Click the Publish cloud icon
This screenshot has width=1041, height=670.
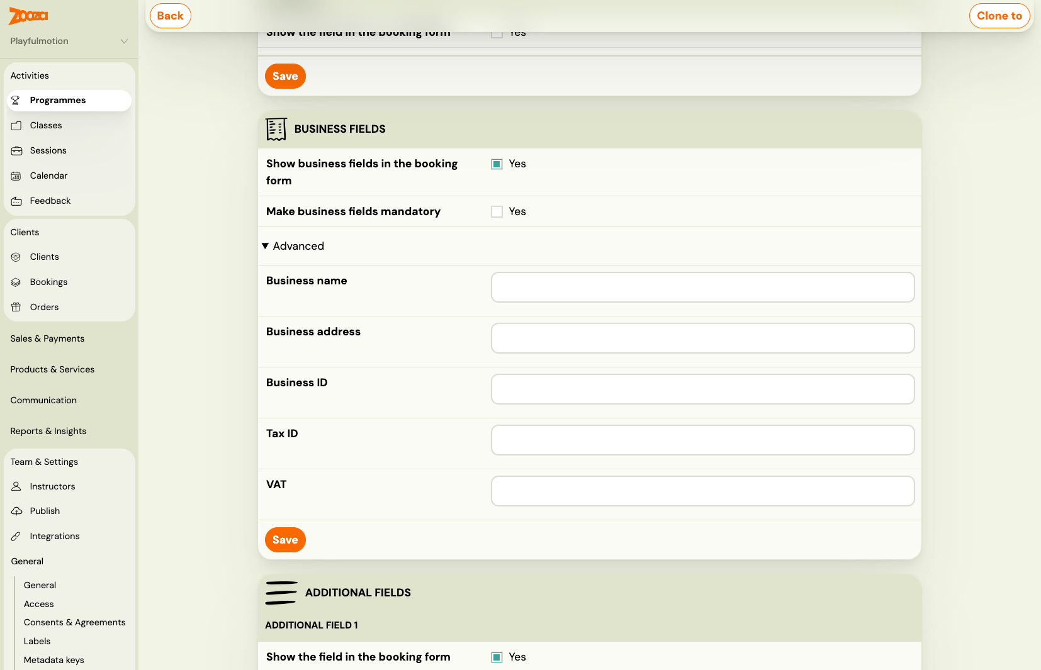(x=16, y=511)
